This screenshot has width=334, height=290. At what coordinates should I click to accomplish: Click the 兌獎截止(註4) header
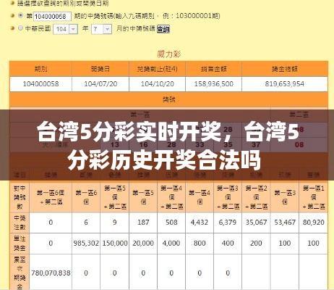click(x=157, y=69)
